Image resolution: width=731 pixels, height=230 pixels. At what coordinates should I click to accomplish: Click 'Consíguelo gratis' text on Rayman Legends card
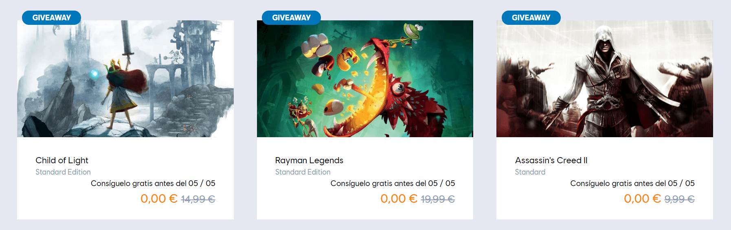point(362,184)
